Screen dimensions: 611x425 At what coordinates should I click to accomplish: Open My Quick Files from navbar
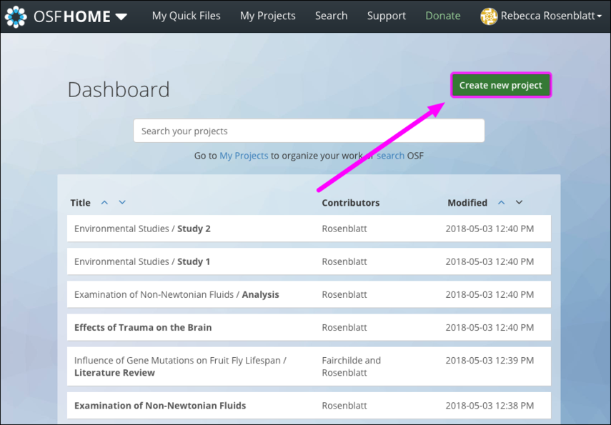pyautogui.click(x=186, y=15)
